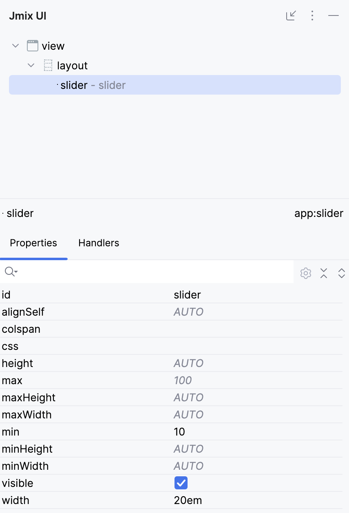Select the slider component in tree
Screen dimensions: 349x513
[x=74, y=85]
